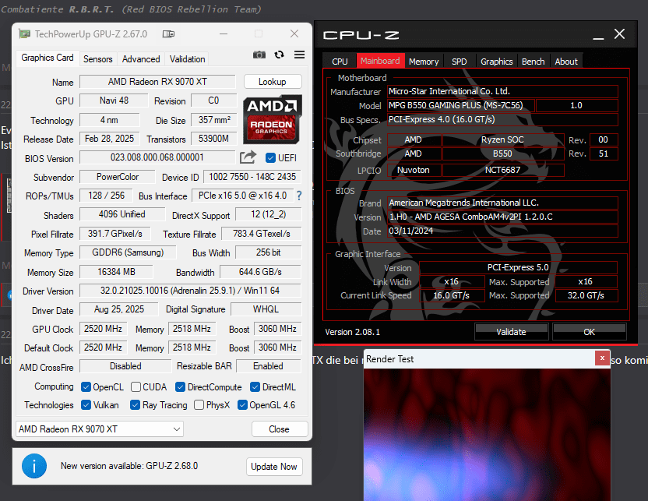
Task: Close the Render Test window
Action: (x=602, y=358)
